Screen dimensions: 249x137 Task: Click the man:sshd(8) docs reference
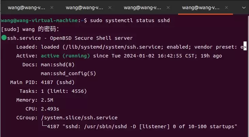pyautogui.click(x=58, y=65)
